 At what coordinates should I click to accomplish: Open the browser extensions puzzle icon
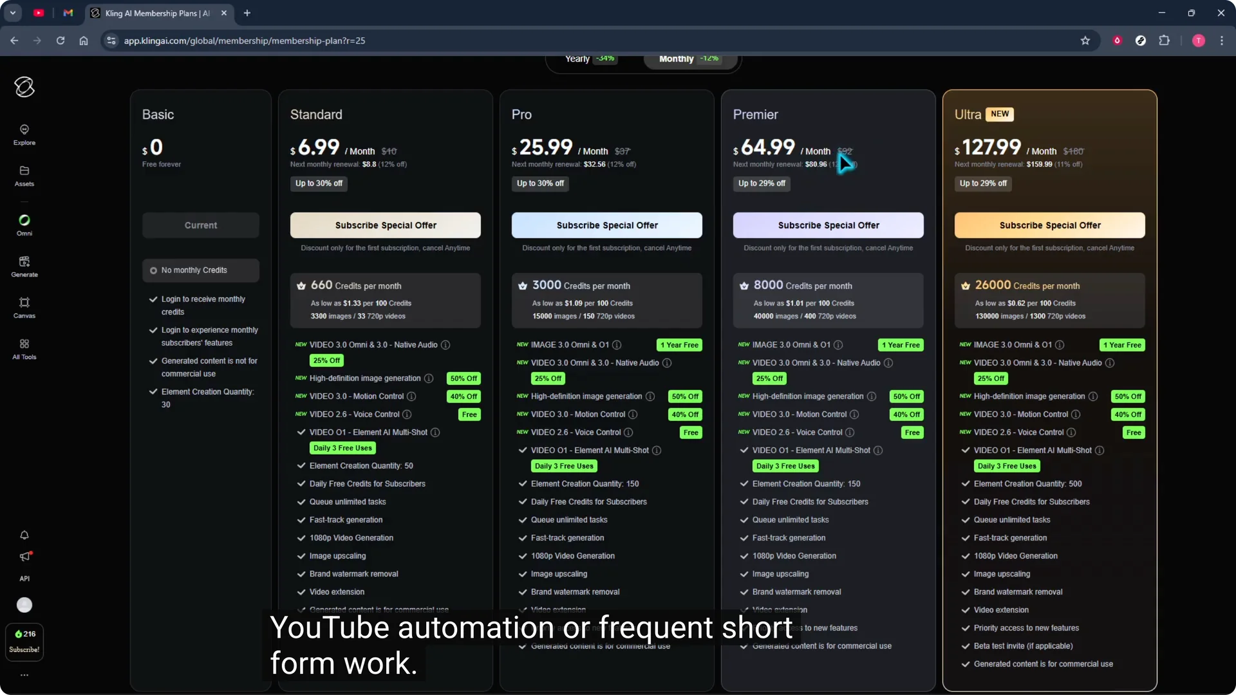[x=1164, y=41]
